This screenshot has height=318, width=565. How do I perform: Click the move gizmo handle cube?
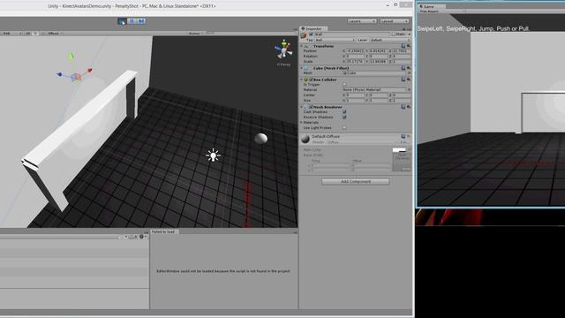click(x=76, y=77)
